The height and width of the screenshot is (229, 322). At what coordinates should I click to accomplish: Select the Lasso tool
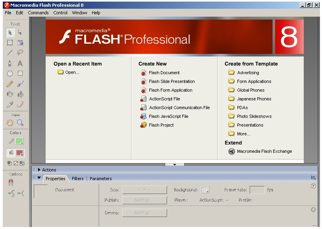pyautogui.click(x=20, y=53)
